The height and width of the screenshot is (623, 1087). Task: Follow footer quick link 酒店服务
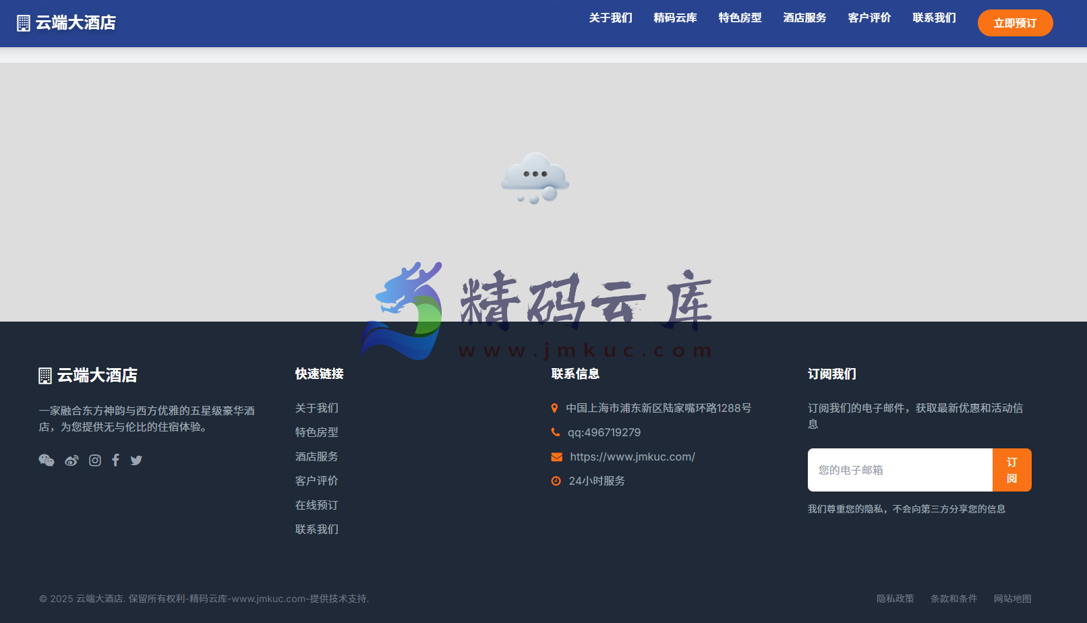[x=317, y=456]
